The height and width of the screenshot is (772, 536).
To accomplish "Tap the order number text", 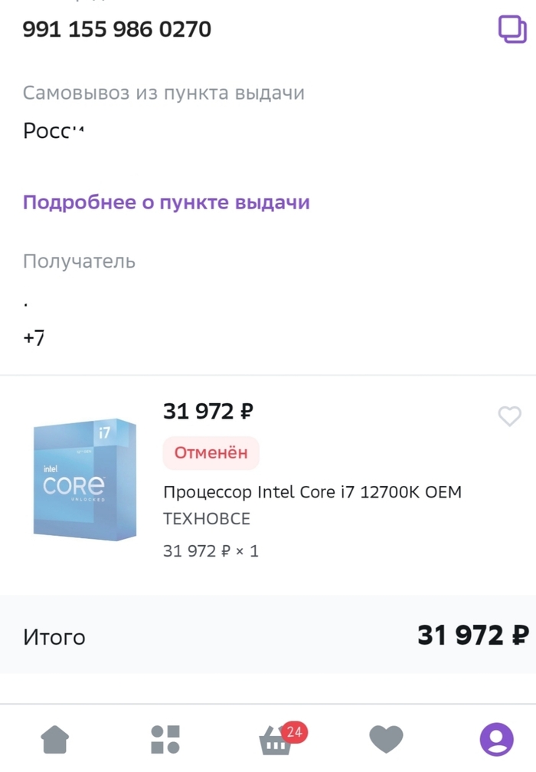I will (x=117, y=30).
